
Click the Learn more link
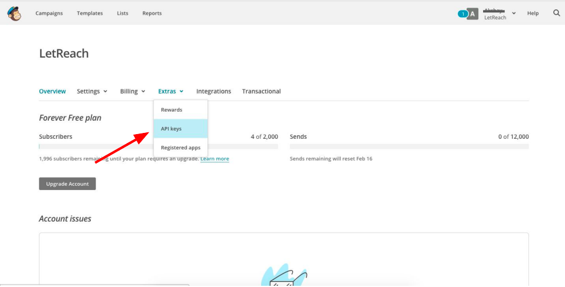(x=215, y=159)
